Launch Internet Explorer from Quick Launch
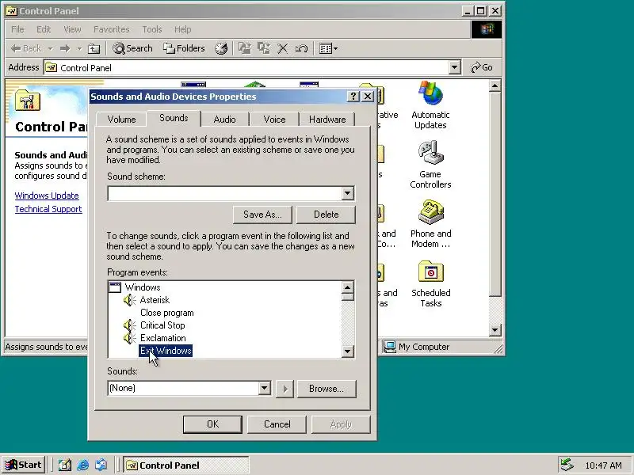634x475 pixels. [x=82, y=465]
